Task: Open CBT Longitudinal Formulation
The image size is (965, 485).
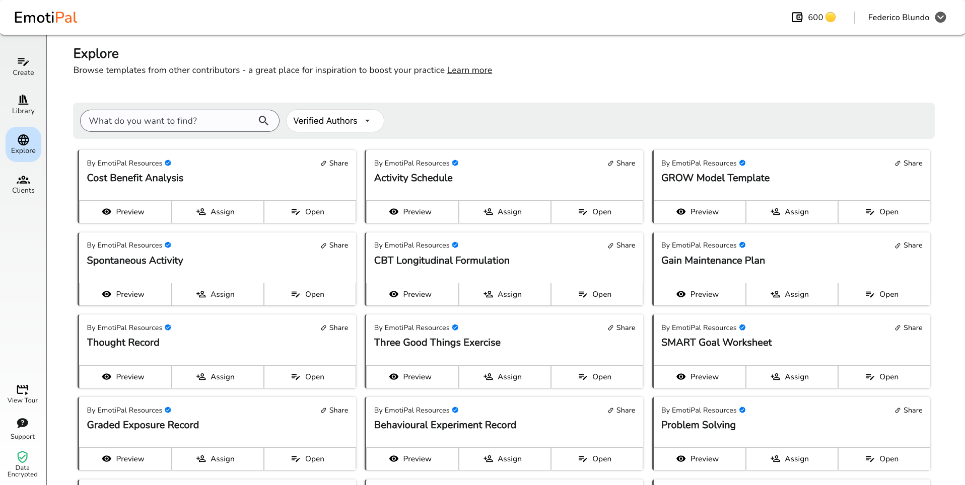Action: [597, 294]
